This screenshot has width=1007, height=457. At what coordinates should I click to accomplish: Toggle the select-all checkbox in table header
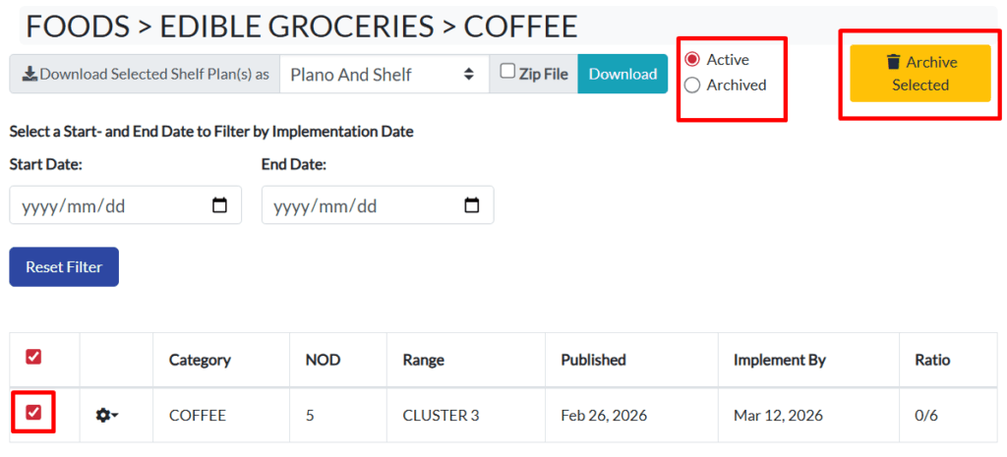33,357
